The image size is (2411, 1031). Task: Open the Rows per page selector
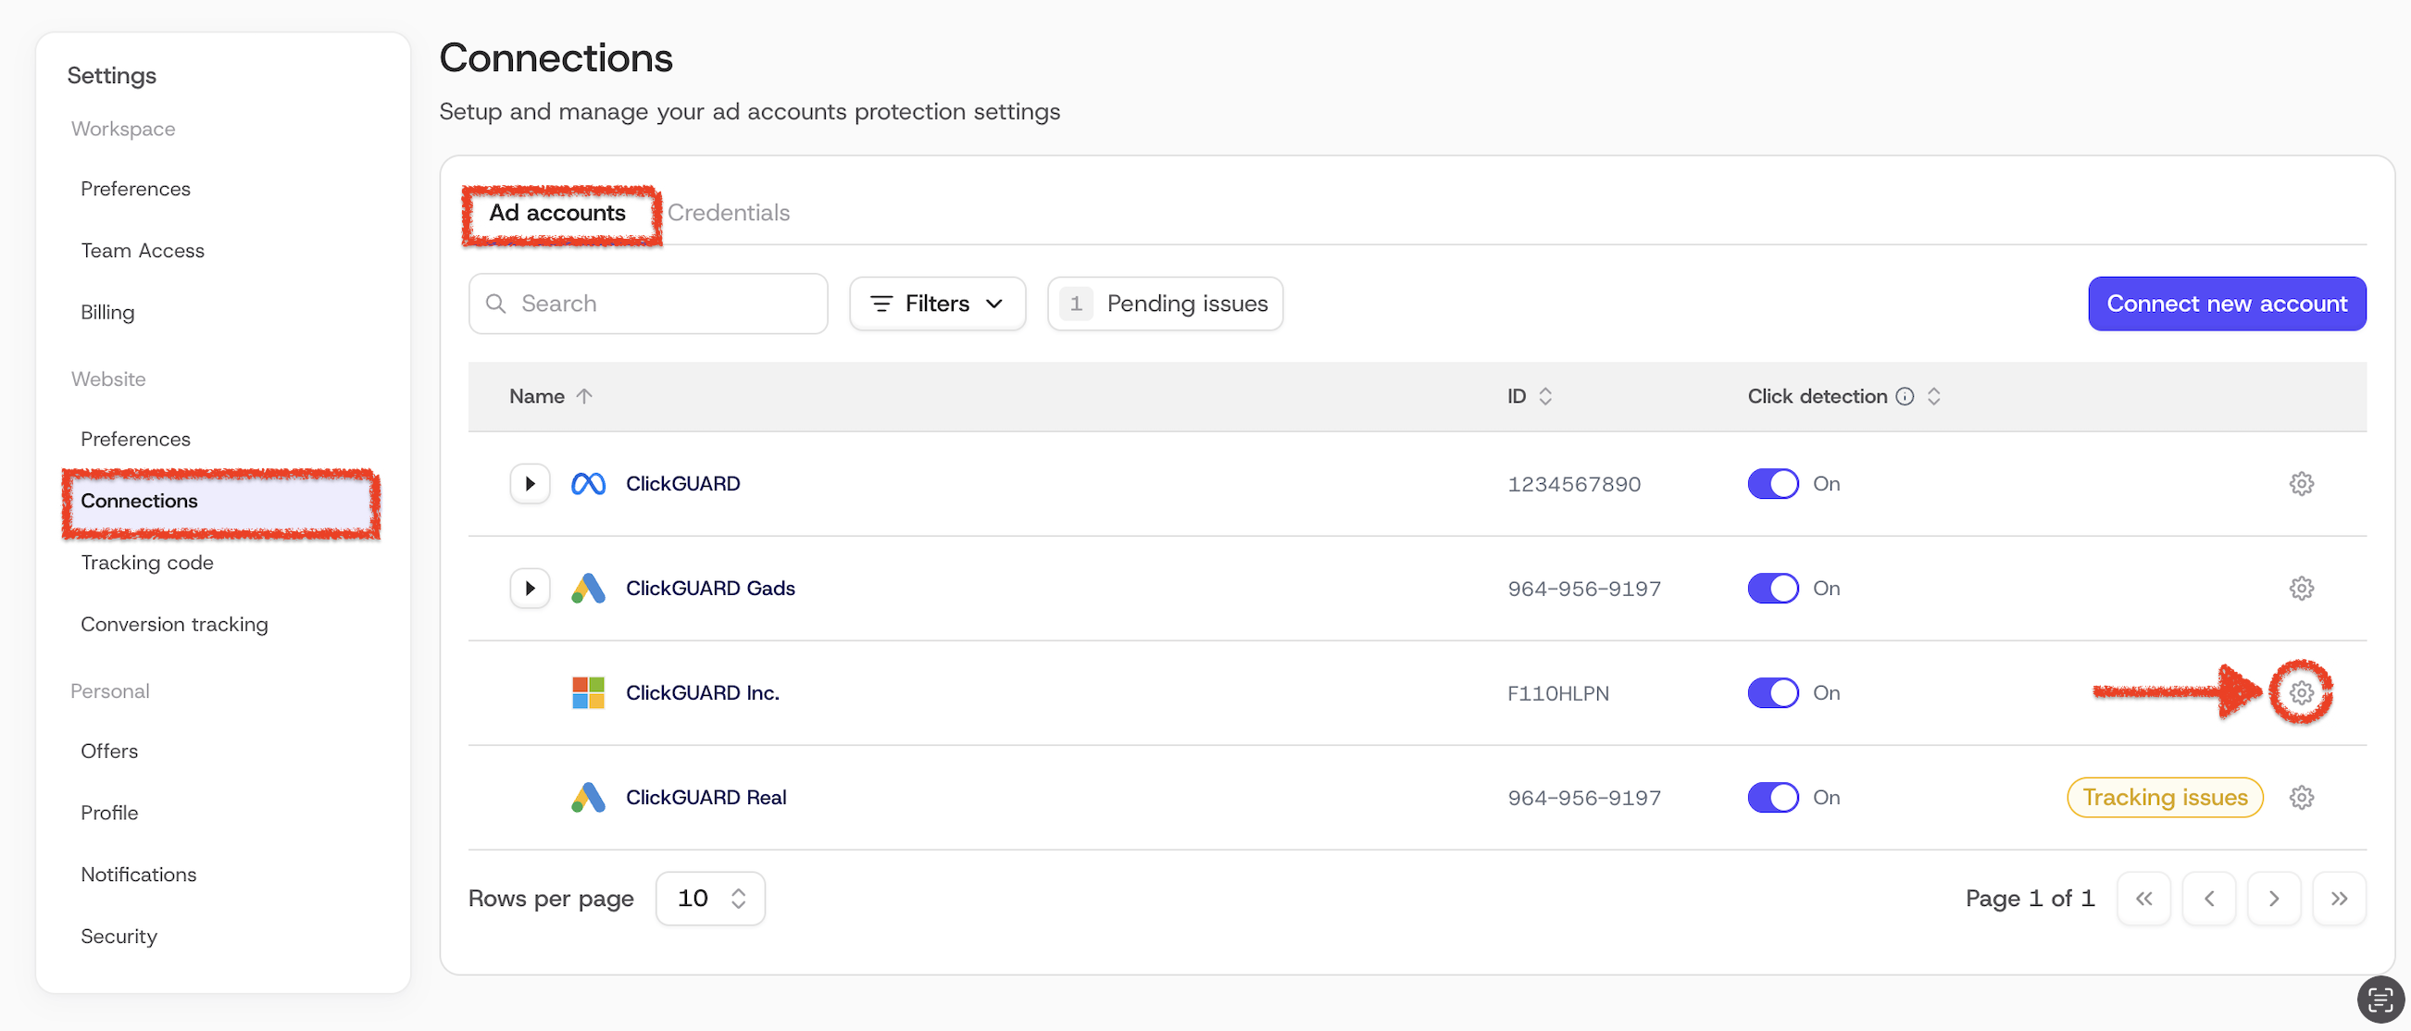click(x=710, y=899)
